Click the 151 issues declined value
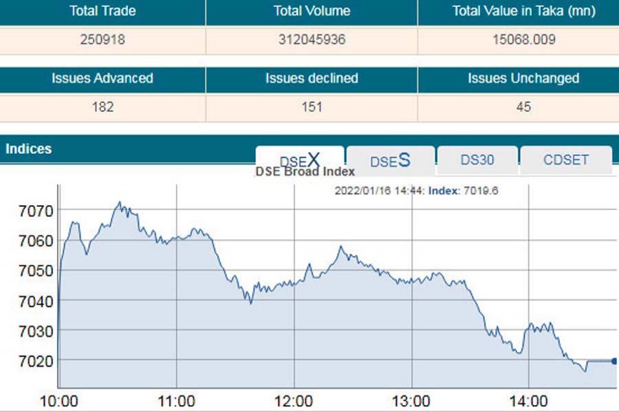The width and height of the screenshot is (619, 412). [x=312, y=107]
